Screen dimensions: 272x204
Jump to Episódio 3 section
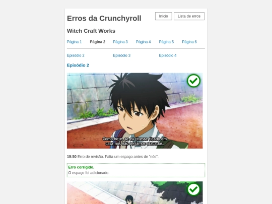click(121, 55)
